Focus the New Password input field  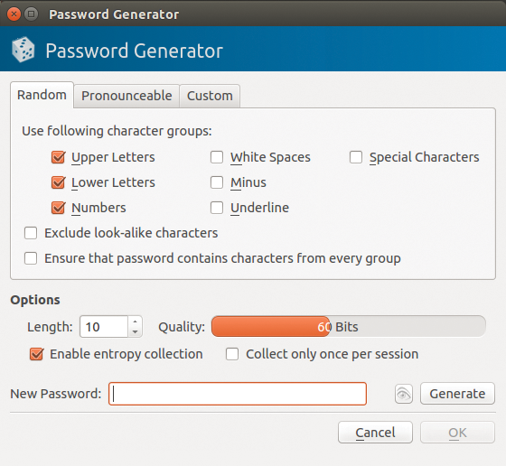coord(238,394)
